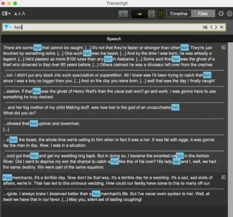233x217 pixels.
Task: Expand the Fish merchants transcript block
Action: 224,177
